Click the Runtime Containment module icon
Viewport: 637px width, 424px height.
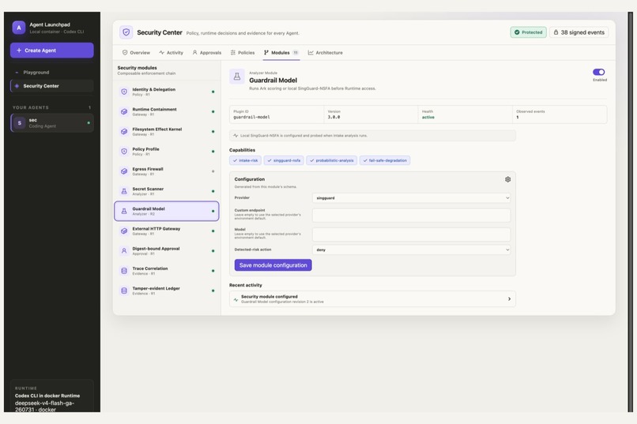point(124,111)
